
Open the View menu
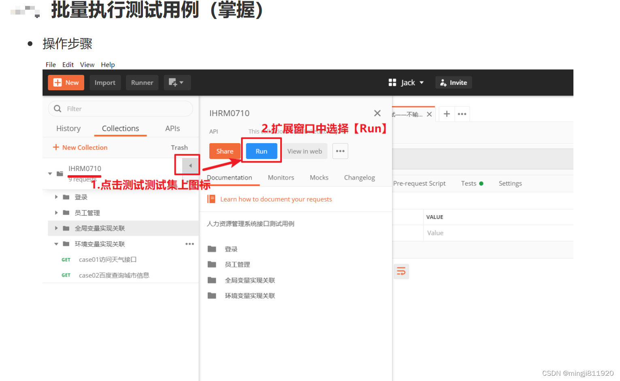[x=87, y=65]
